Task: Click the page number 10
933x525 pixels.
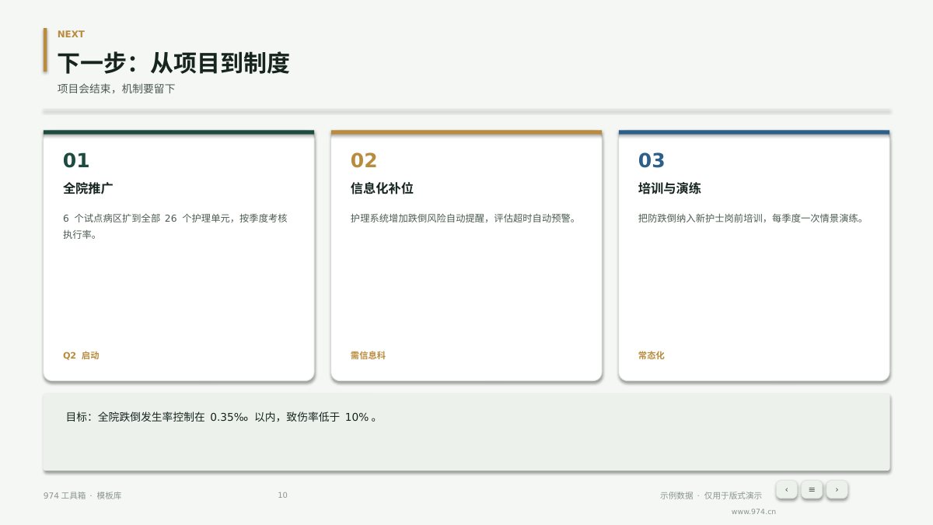Action: pos(282,495)
